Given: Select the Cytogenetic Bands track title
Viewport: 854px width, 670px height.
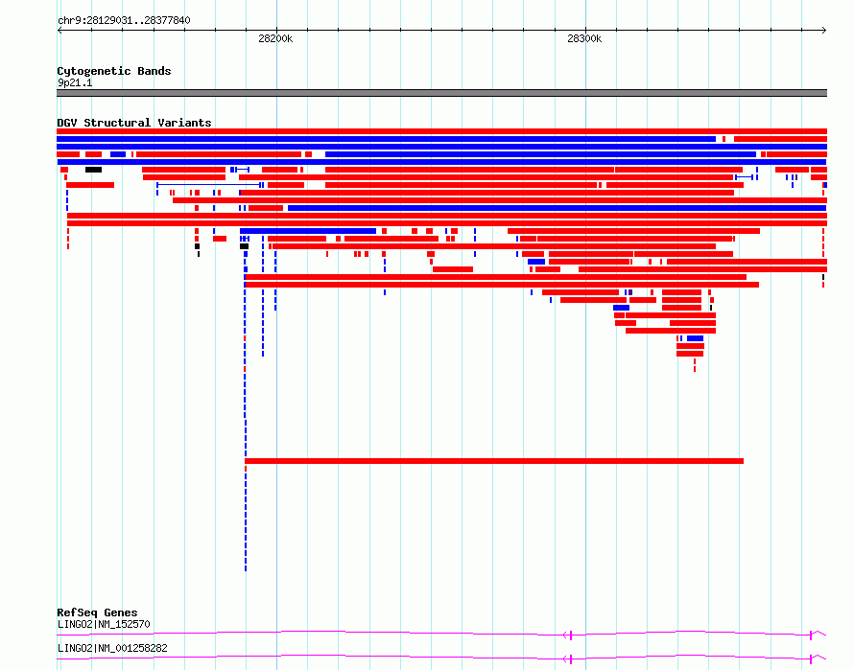Looking at the screenshot, I should [114, 71].
